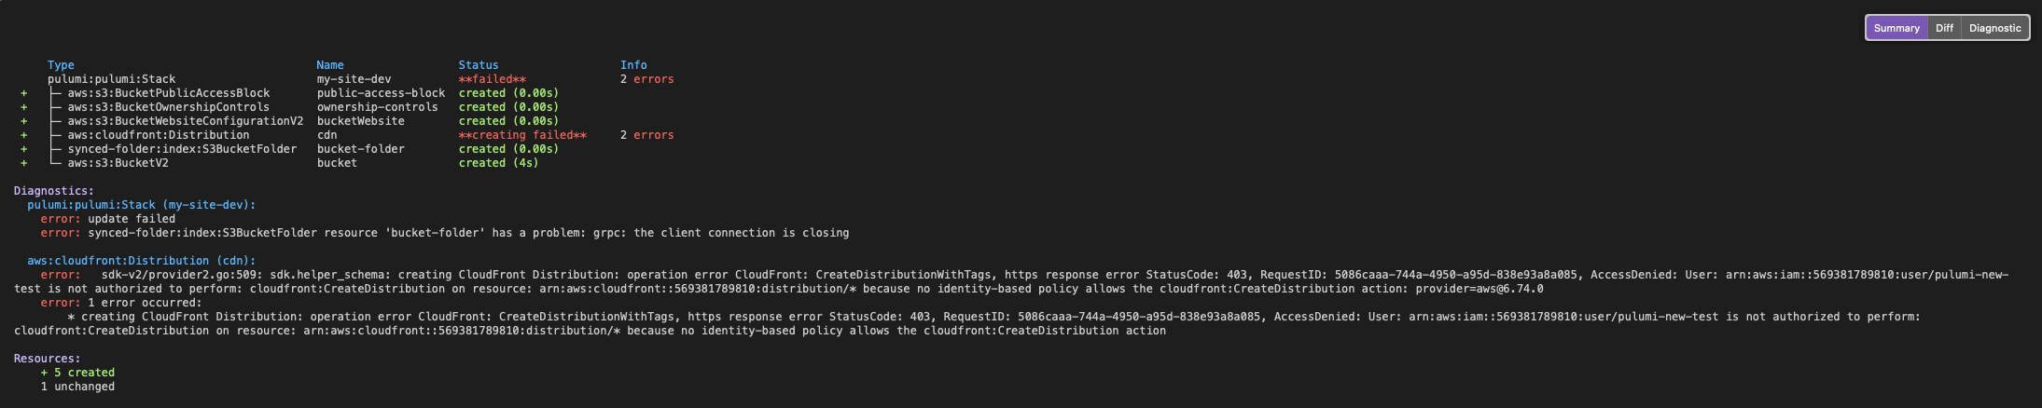Click the '+ 5 created' resources line
Image resolution: width=2042 pixels, height=408 pixels.
(x=77, y=373)
